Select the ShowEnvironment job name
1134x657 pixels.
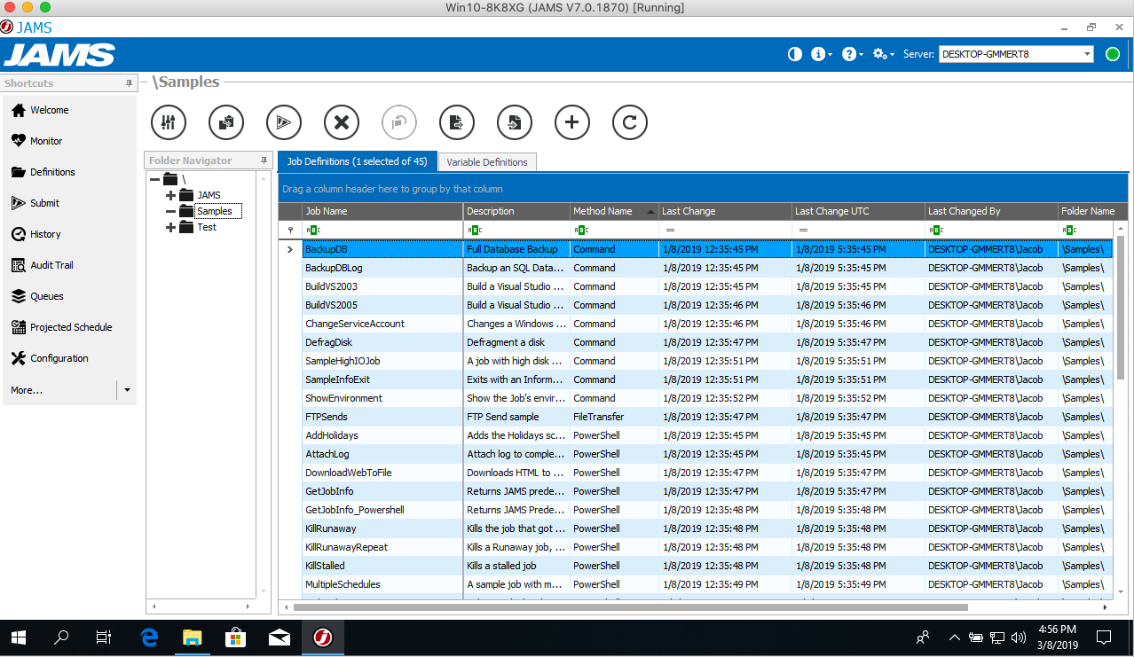[343, 398]
